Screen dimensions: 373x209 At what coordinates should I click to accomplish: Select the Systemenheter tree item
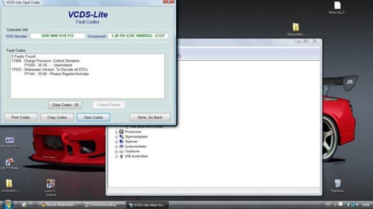(x=136, y=147)
